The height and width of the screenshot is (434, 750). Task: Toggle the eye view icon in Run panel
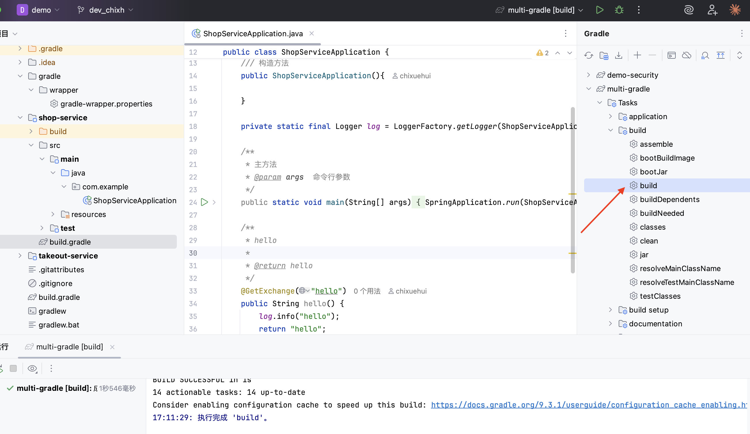coord(32,369)
